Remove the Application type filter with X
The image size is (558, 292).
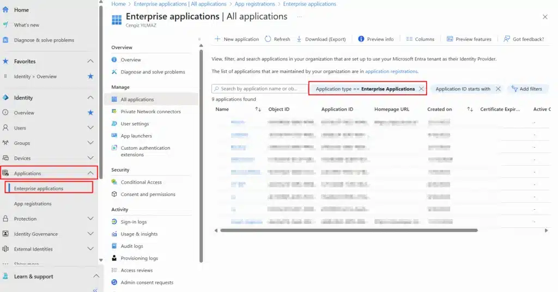click(421, 89)
